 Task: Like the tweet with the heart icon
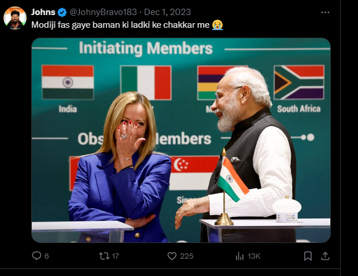172,256
